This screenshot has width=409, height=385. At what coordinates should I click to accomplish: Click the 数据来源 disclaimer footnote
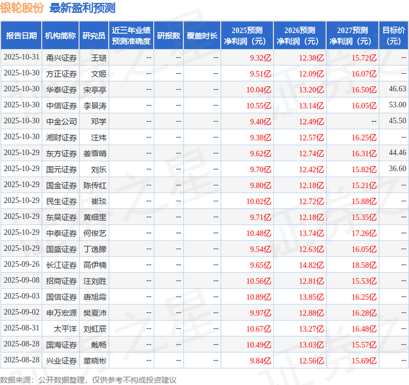coord(88,380)
